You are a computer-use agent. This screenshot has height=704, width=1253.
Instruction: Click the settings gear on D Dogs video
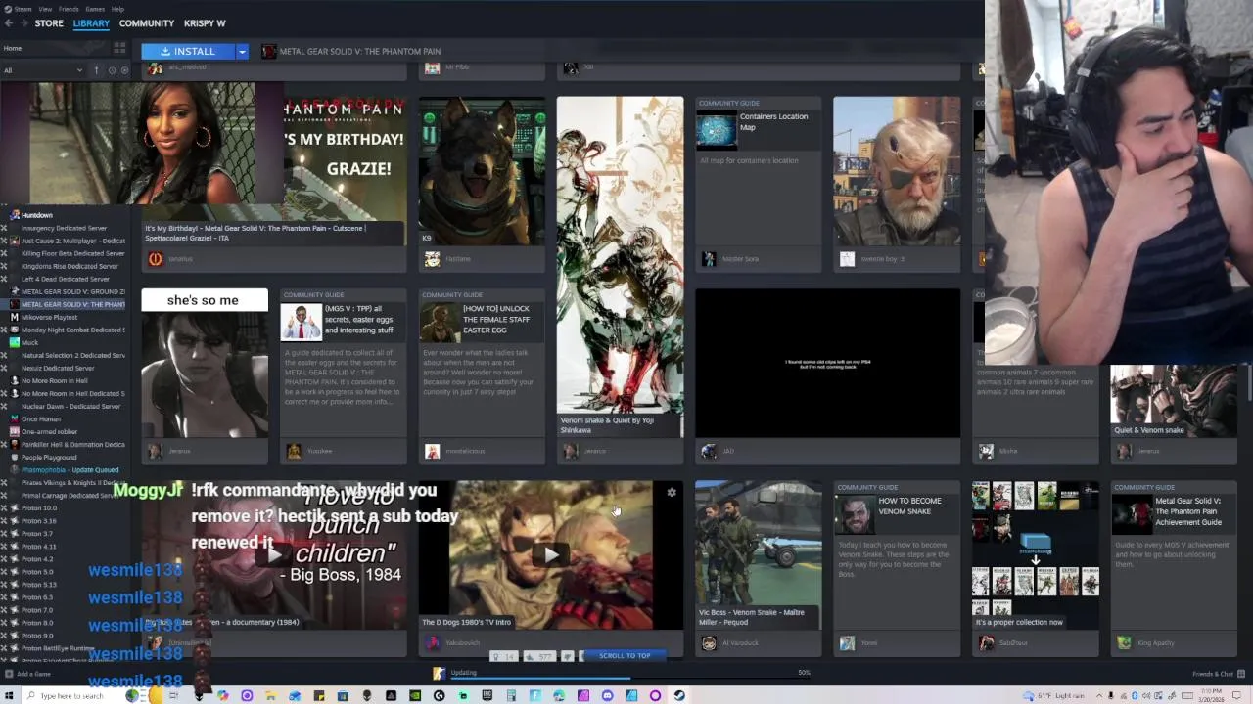pyautogui.click(x=672, y=492)
